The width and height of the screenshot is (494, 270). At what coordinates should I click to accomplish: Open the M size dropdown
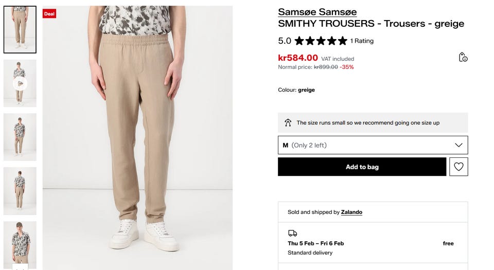click(x=373, y=145)
